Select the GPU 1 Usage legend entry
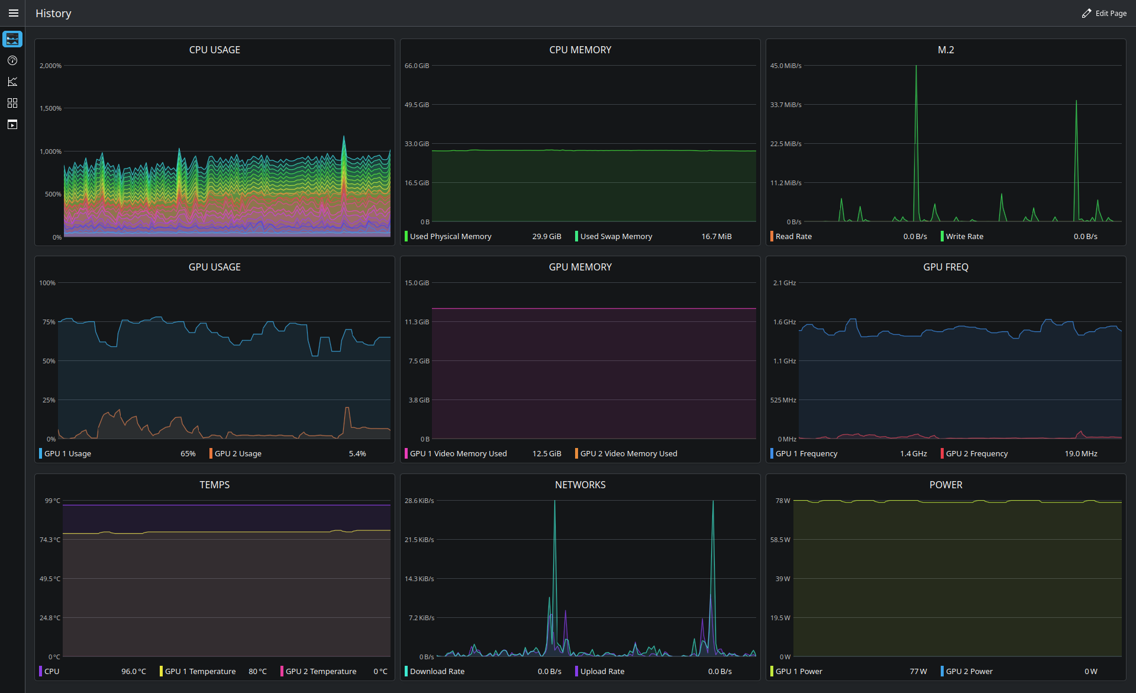This screenshot has height=693, width=1136. 117,453
